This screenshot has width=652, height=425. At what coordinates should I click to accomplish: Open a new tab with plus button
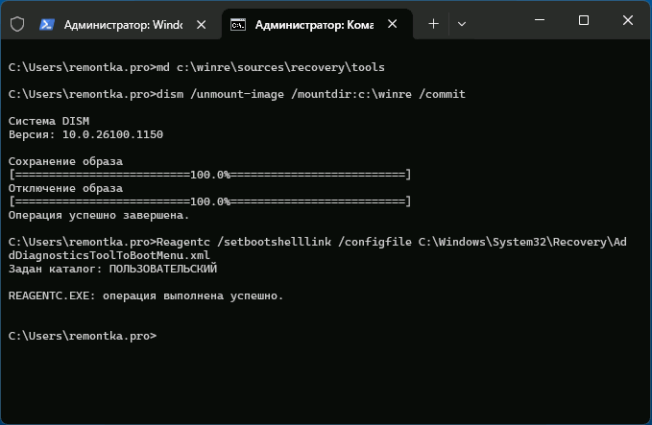pos(433,24)
